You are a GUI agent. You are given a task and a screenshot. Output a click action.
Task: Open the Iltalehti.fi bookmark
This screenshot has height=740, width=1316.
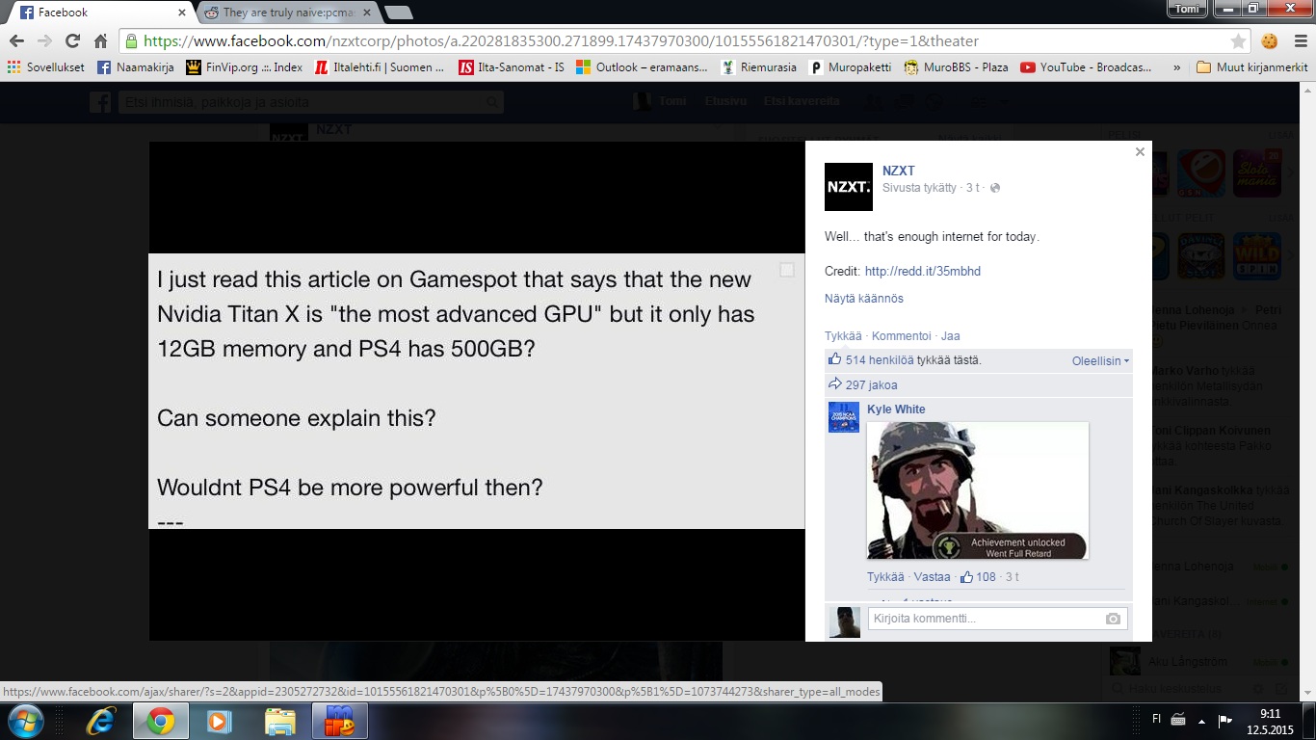pyautogui.click(x=380, y=67)
